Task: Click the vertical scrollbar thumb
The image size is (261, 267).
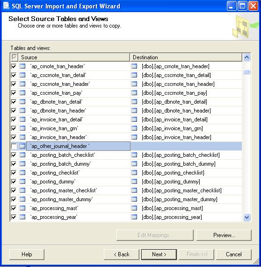Action: click(246, 72)
